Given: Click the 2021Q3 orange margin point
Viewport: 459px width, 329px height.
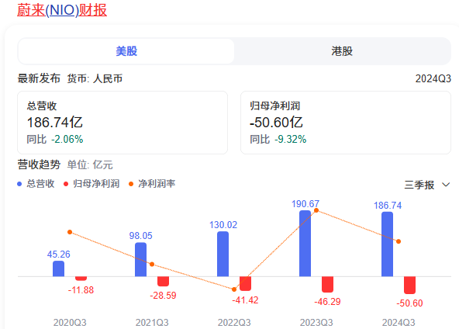Looking at the screenshot, I should (152, 265).
